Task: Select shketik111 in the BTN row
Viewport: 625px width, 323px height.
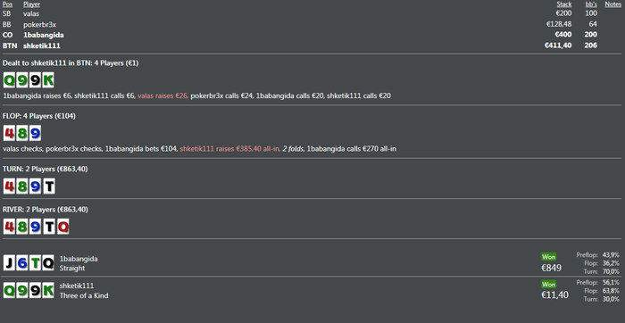Action: point(42,46)
